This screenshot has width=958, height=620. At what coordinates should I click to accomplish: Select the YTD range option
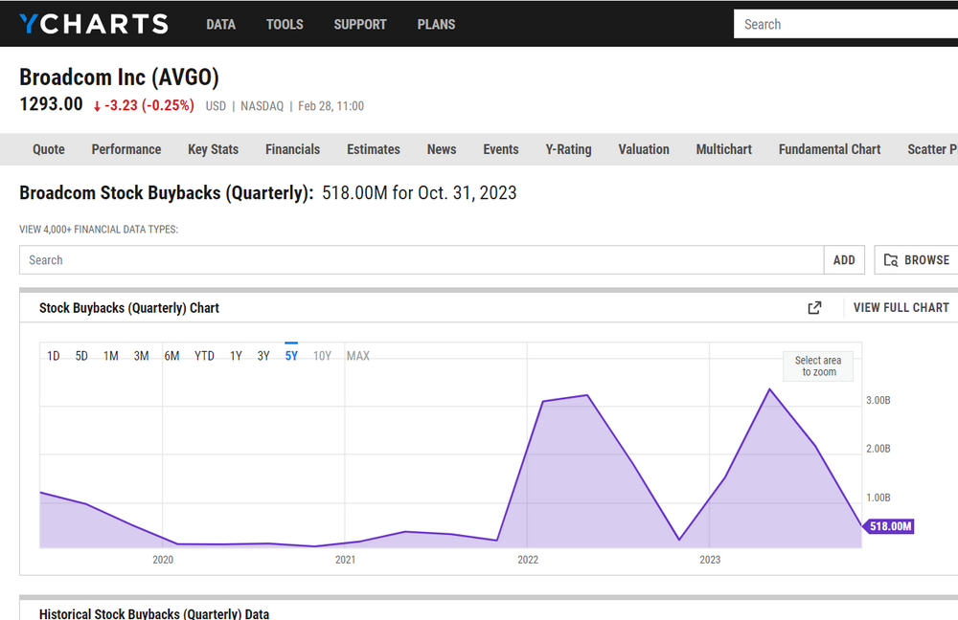coord(204,356)
